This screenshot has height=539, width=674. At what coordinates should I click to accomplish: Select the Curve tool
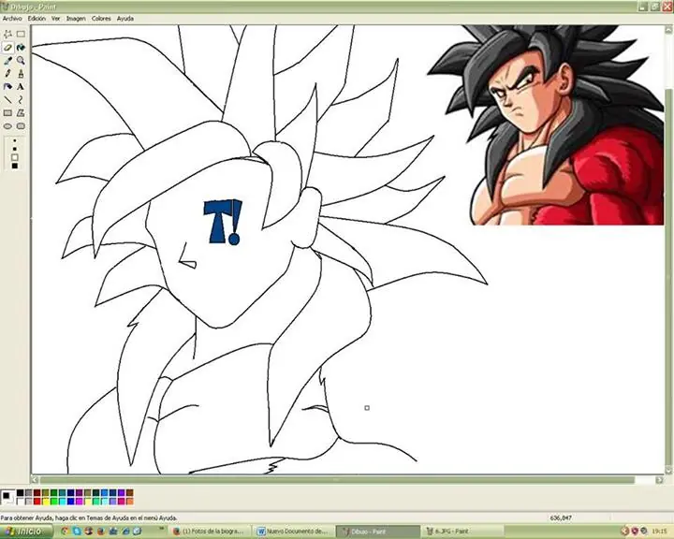coord(21,100)
